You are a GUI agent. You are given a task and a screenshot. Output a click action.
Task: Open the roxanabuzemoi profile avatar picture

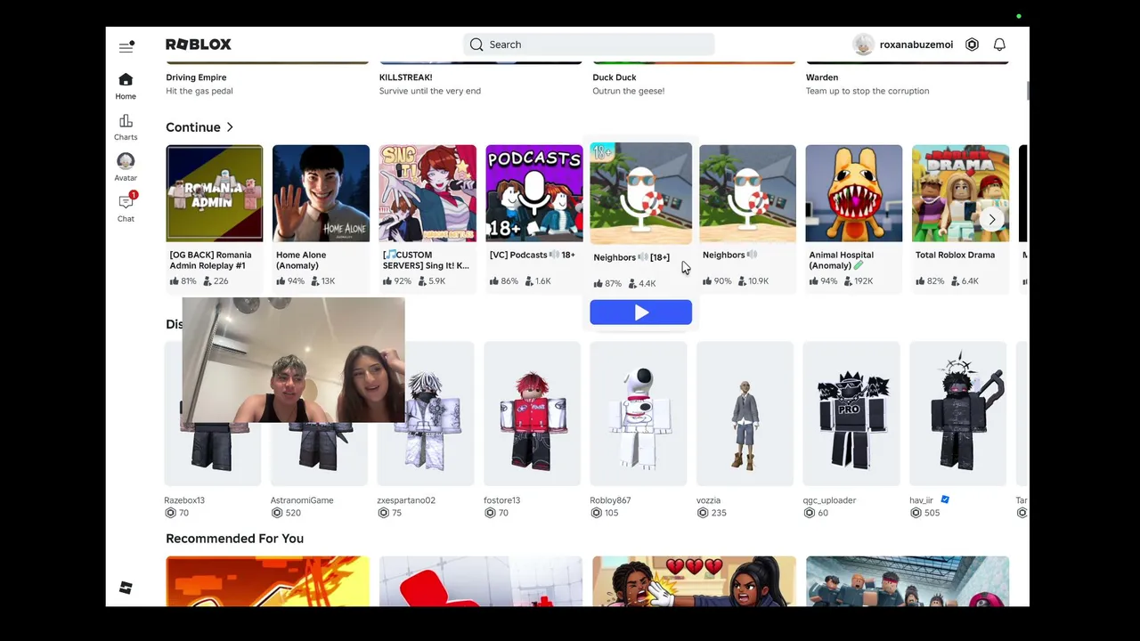[x=863, y=45]
